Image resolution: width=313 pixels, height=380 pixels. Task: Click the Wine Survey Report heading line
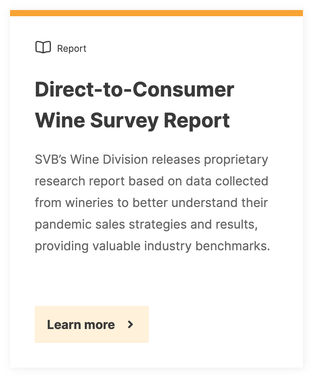tap(132, 121)
